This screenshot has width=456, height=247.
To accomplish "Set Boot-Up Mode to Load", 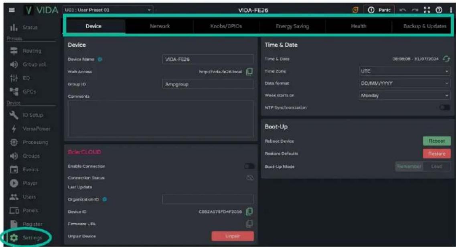I will [436, 166].
